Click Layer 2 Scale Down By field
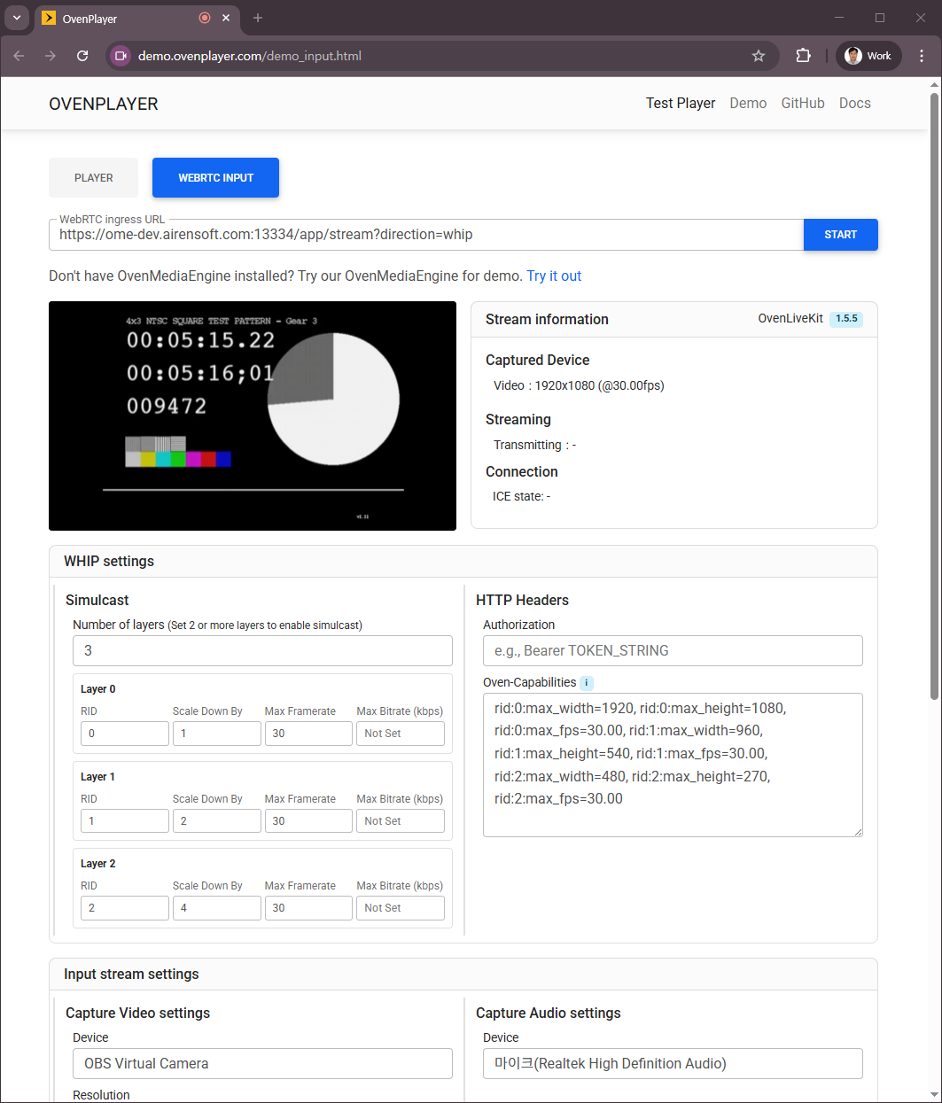Image resolution: width=942 pixels, height=1103 pixels. click(217, 908)
